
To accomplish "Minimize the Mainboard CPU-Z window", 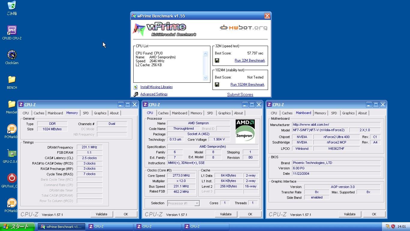I will [369, 105].
